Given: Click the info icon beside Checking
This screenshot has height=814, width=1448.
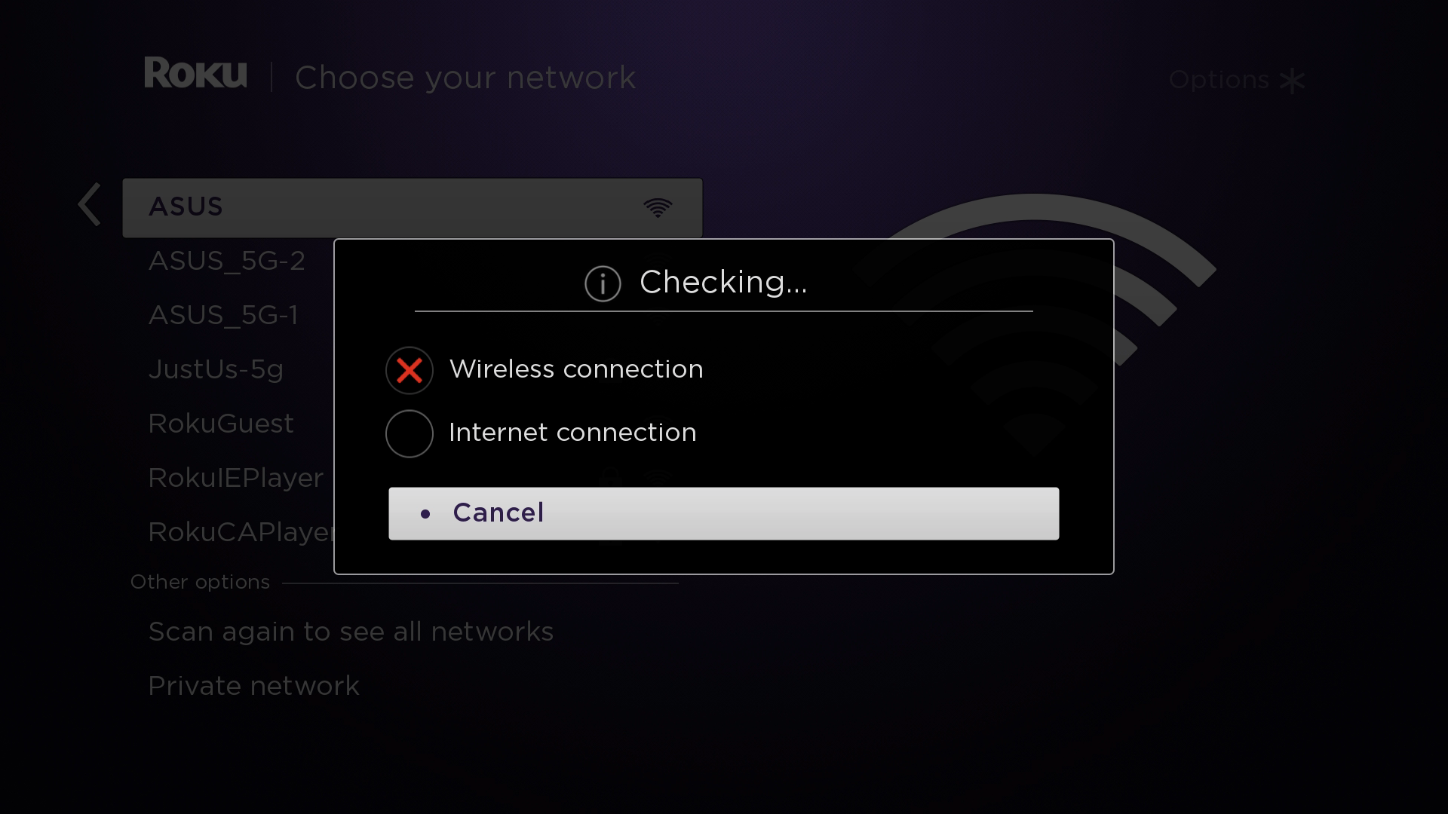Looking at the screenshot, I should (603, 283).
